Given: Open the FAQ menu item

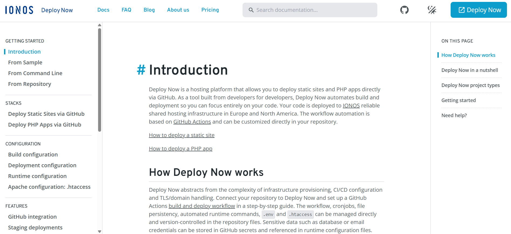Looking at the screenshot, I should (x=126, y=10).
